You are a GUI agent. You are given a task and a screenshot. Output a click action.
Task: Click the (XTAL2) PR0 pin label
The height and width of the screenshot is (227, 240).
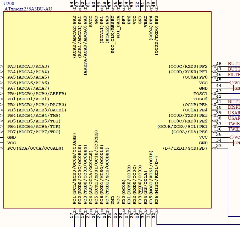coord(107,30)
